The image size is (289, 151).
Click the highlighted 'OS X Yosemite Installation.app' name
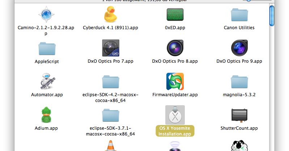(x=175, y=131)
